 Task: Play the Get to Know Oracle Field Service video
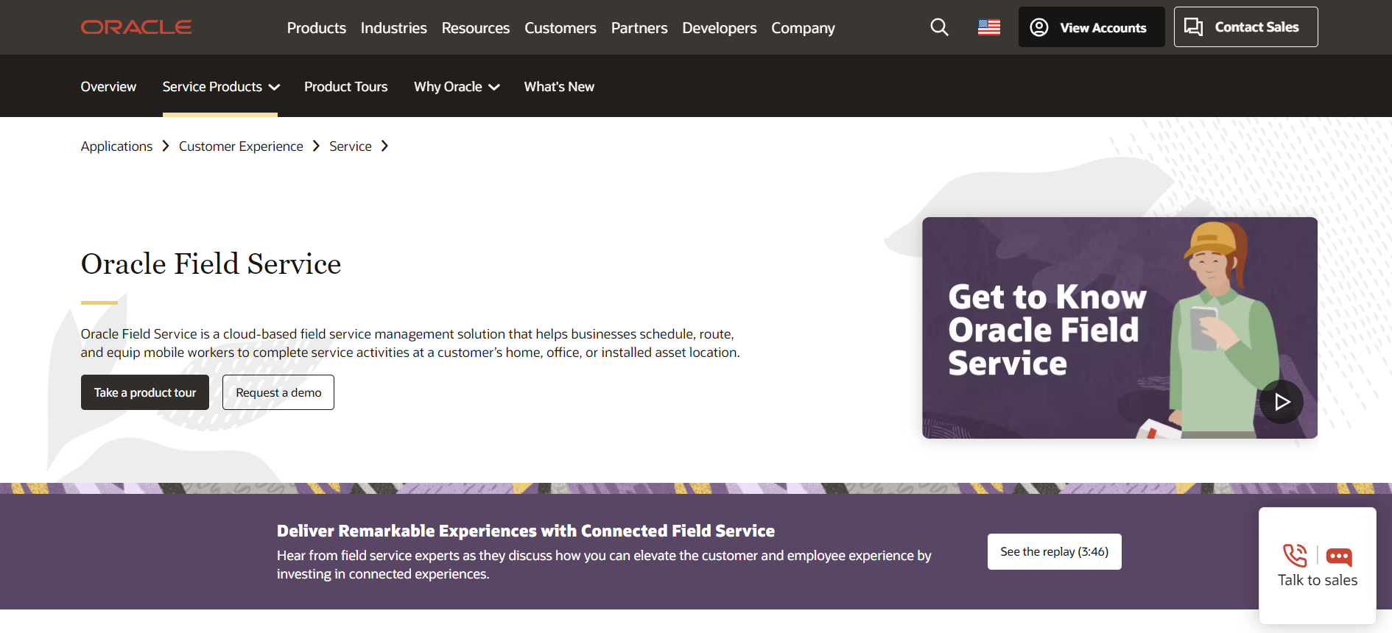tap(1282, 402)
